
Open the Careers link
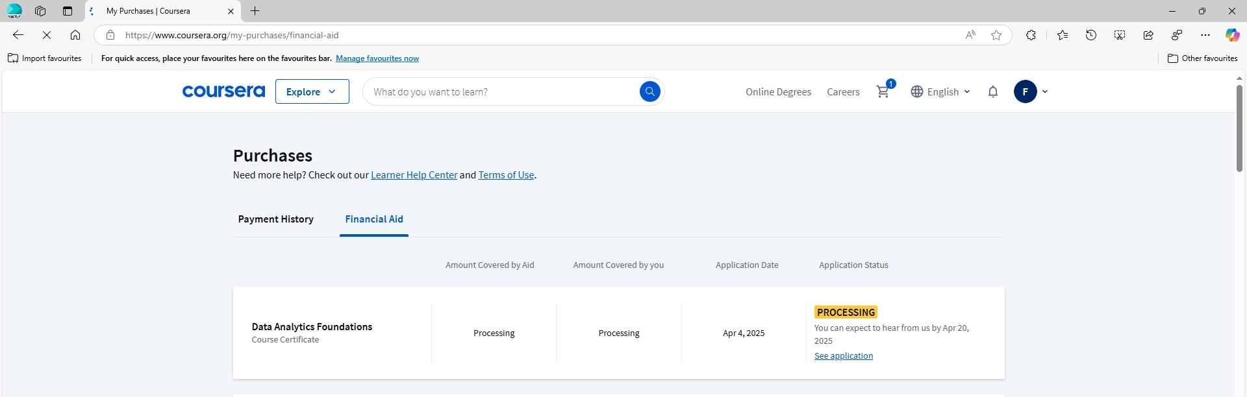[x=843, y=92]
